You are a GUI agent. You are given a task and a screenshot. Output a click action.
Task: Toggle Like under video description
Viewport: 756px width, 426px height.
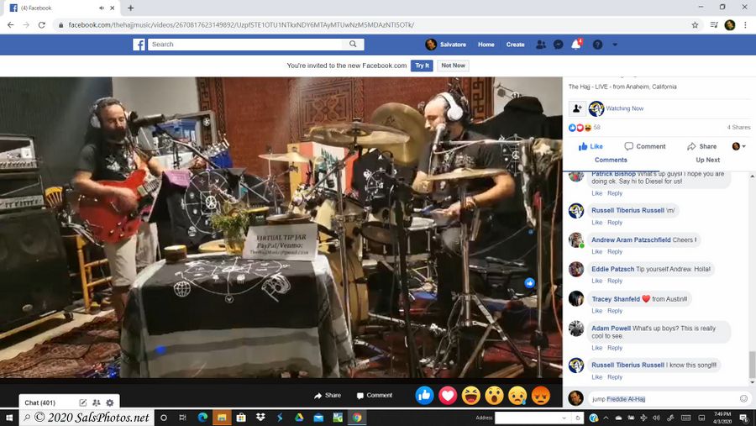(x=591, y=146)
